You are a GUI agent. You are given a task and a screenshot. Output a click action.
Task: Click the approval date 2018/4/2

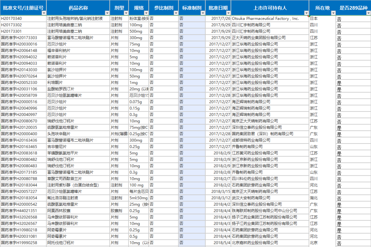218,204
